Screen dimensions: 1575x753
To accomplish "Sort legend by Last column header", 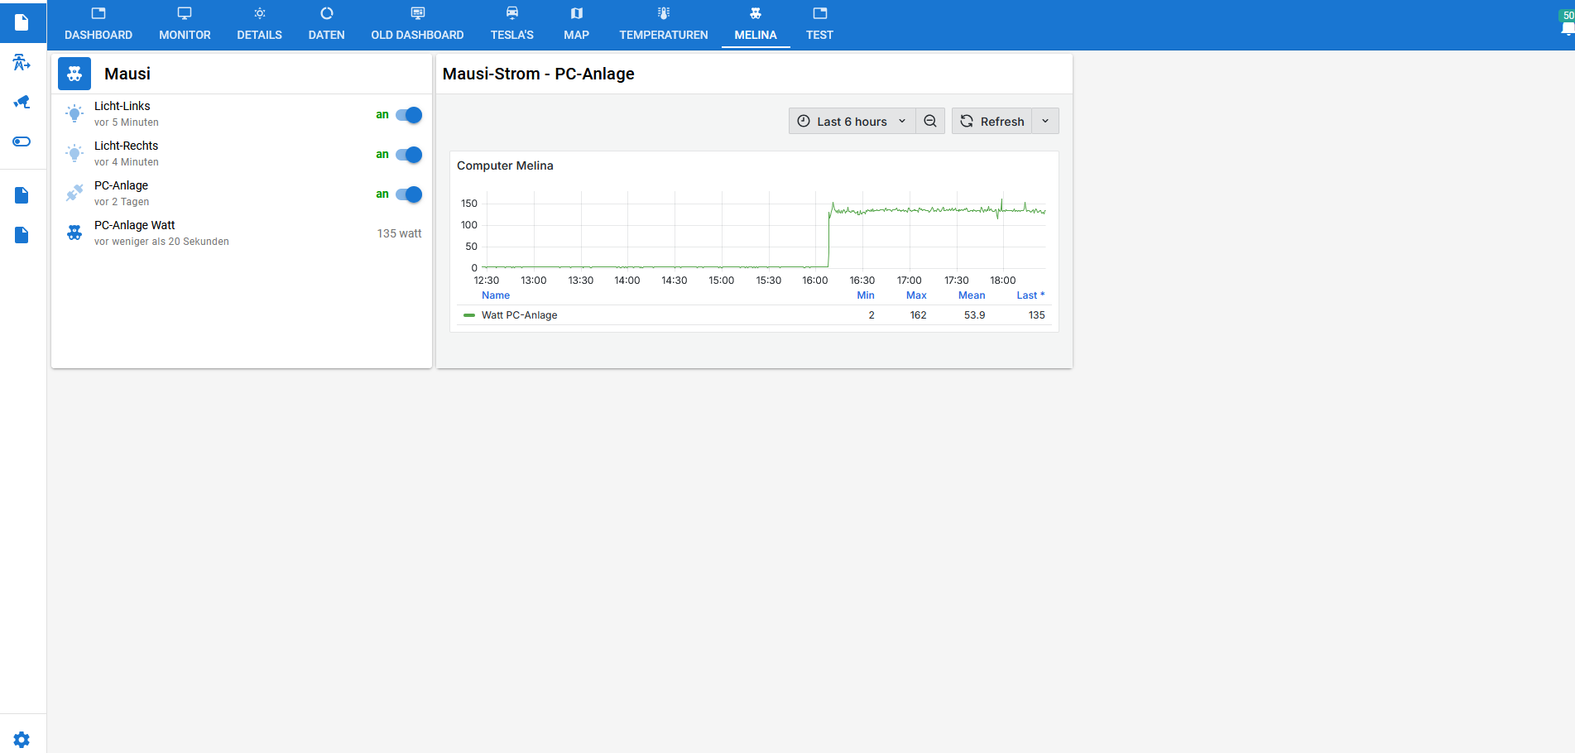I will [x=1030, y=295].
